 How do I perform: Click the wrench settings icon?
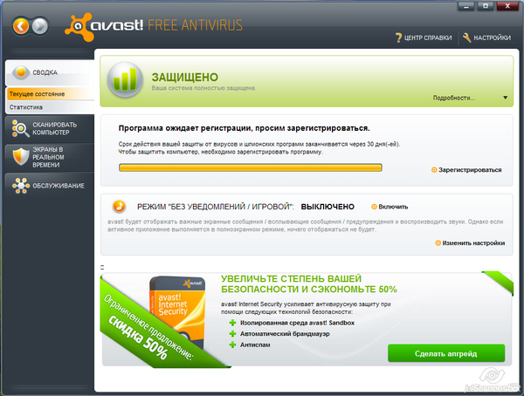[x=466, y=38]
